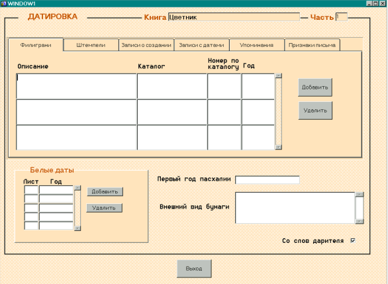Click filigree table scrollbar up arrow

click(279, 75)
